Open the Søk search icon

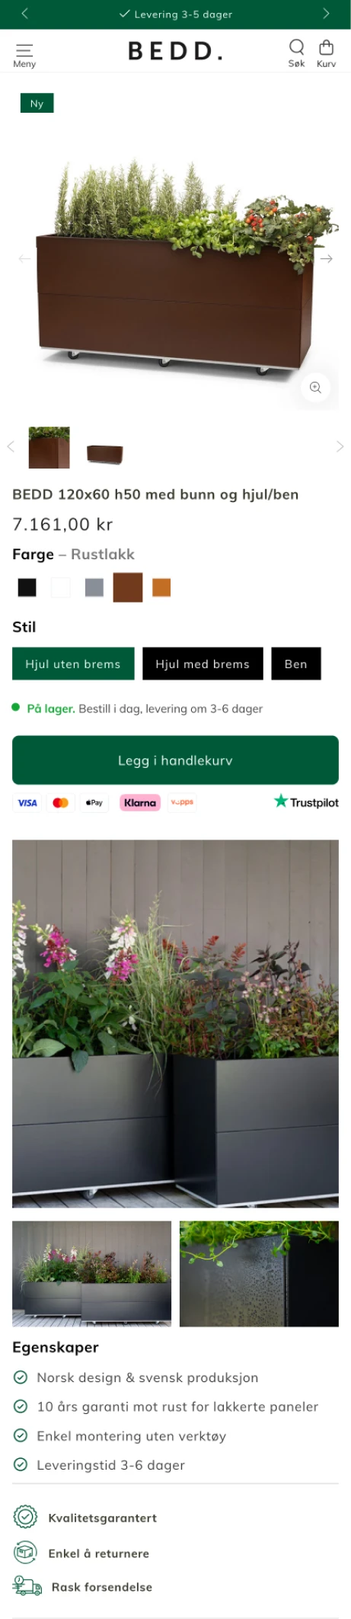pyautogui.click(x=296, y=47)
